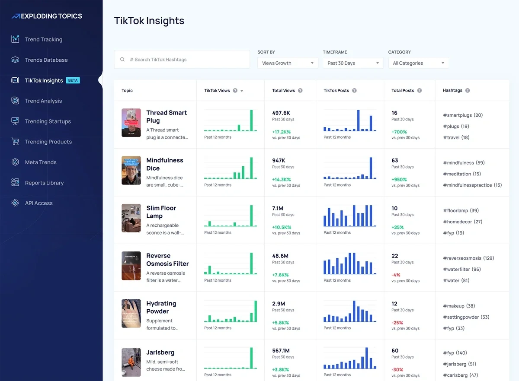
Task: Click the Reverse Osmosis Filter topic title
Action: (x=168, y=260)
